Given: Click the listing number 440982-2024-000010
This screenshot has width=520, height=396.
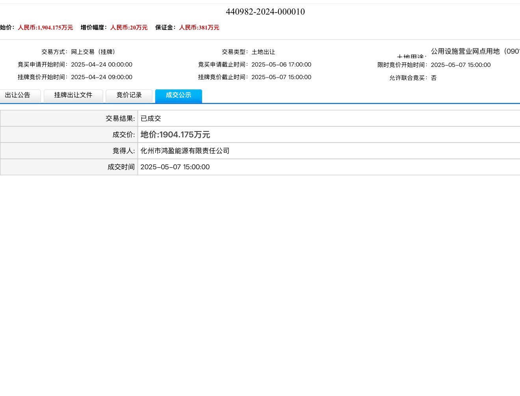Looking at the screenshot, I should coord(265,12).
